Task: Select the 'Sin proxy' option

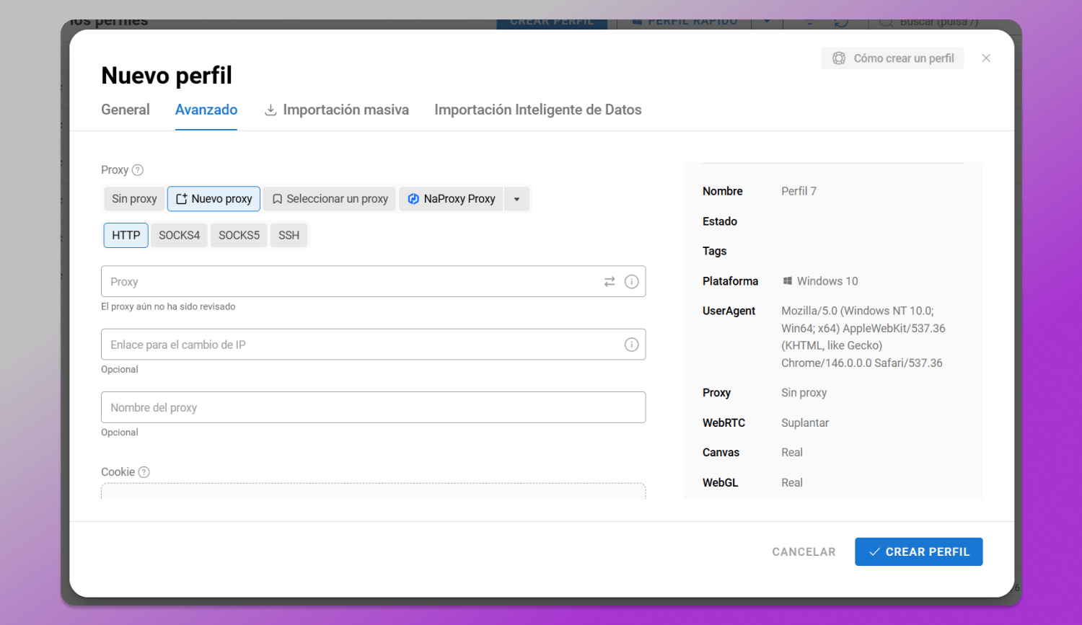Action: coord(134,199)
